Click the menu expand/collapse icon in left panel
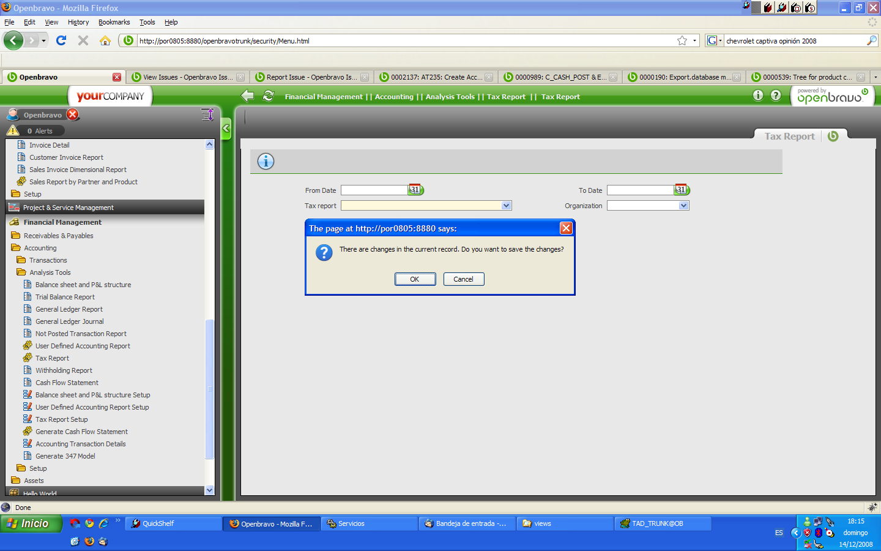 coord(207,114)
